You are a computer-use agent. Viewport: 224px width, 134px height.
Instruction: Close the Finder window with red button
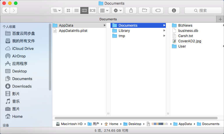pos(4,3)
